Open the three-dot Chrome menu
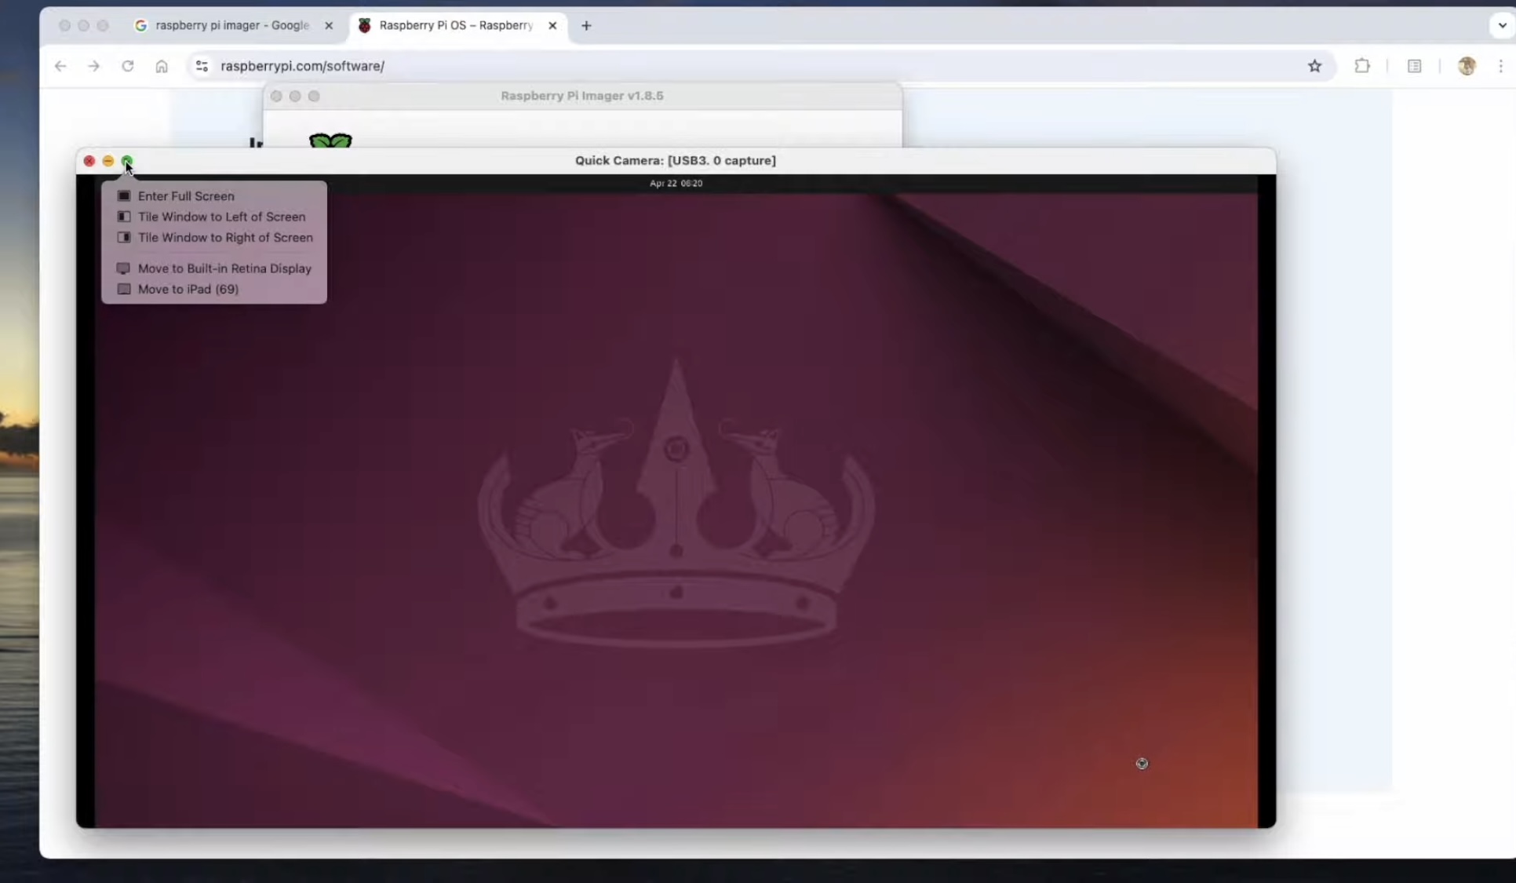 [x=1500, y=66]
